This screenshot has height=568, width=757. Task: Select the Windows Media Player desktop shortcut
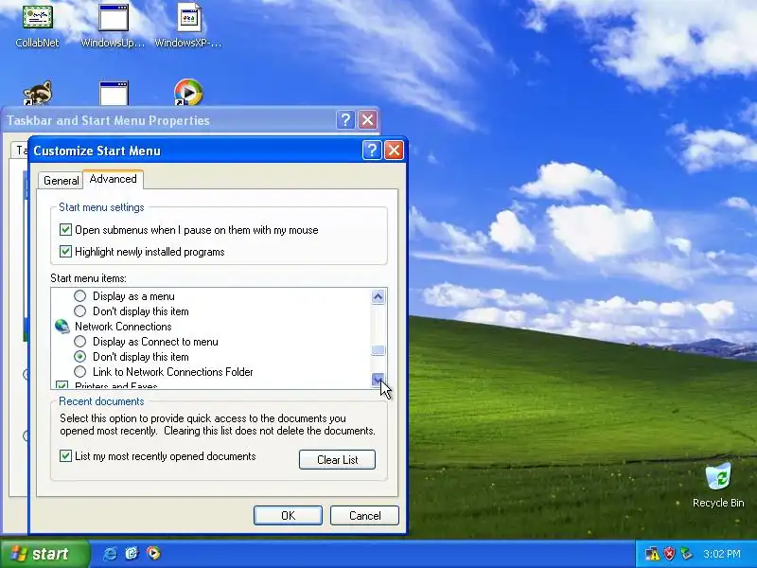tap(188, 92)
